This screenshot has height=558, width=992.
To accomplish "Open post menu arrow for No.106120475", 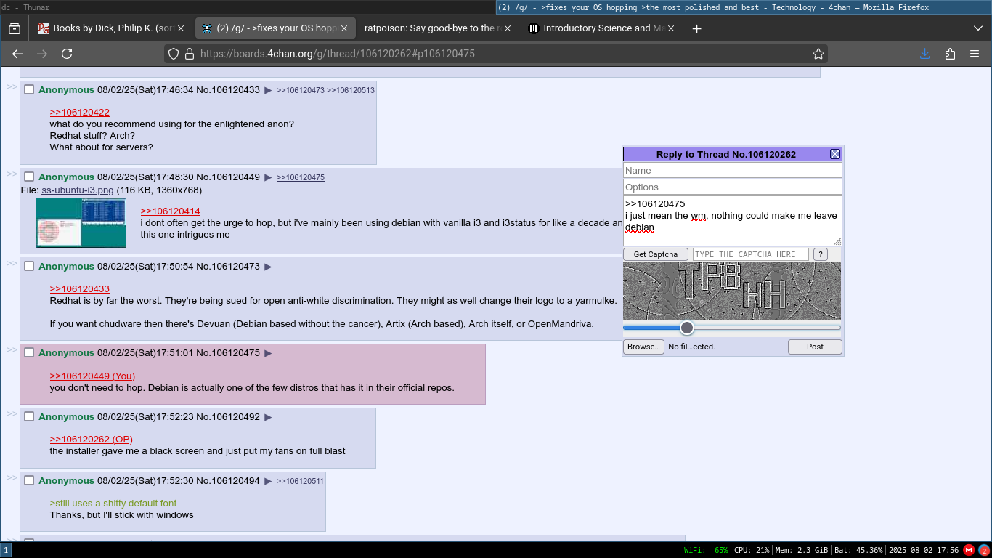I will (268, 353).
